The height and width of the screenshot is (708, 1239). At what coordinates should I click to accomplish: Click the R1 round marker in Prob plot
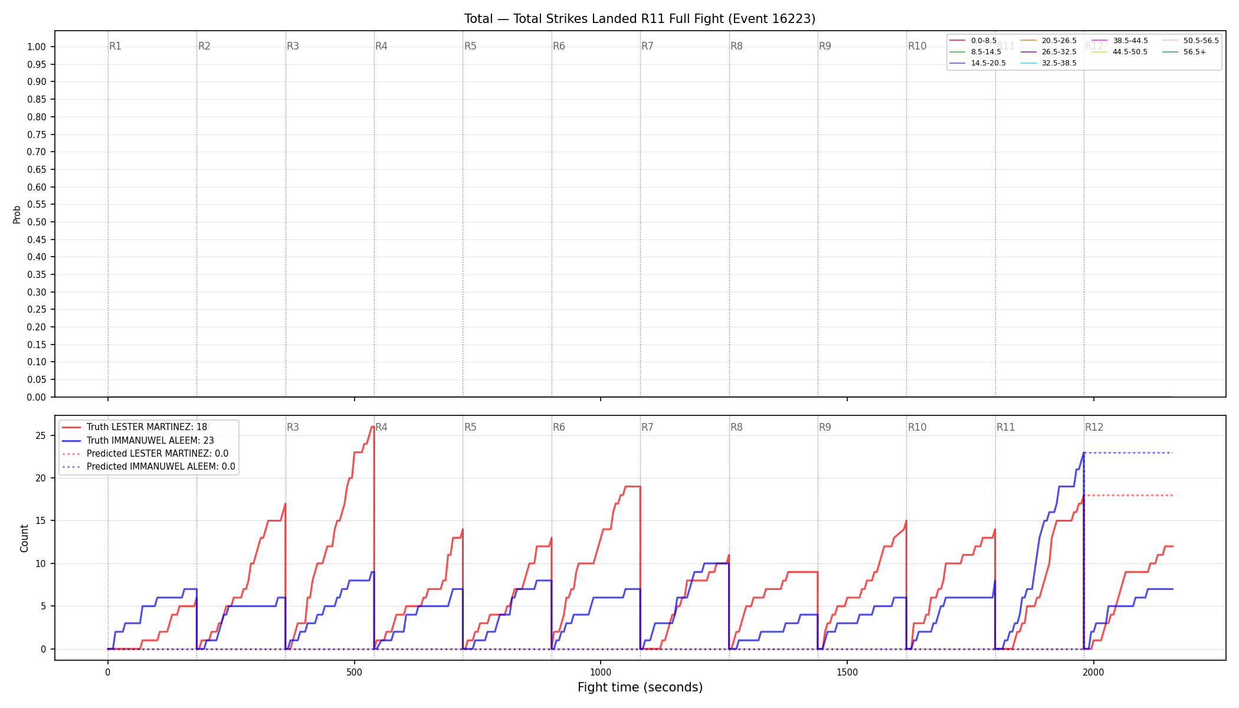click(116, 46)
